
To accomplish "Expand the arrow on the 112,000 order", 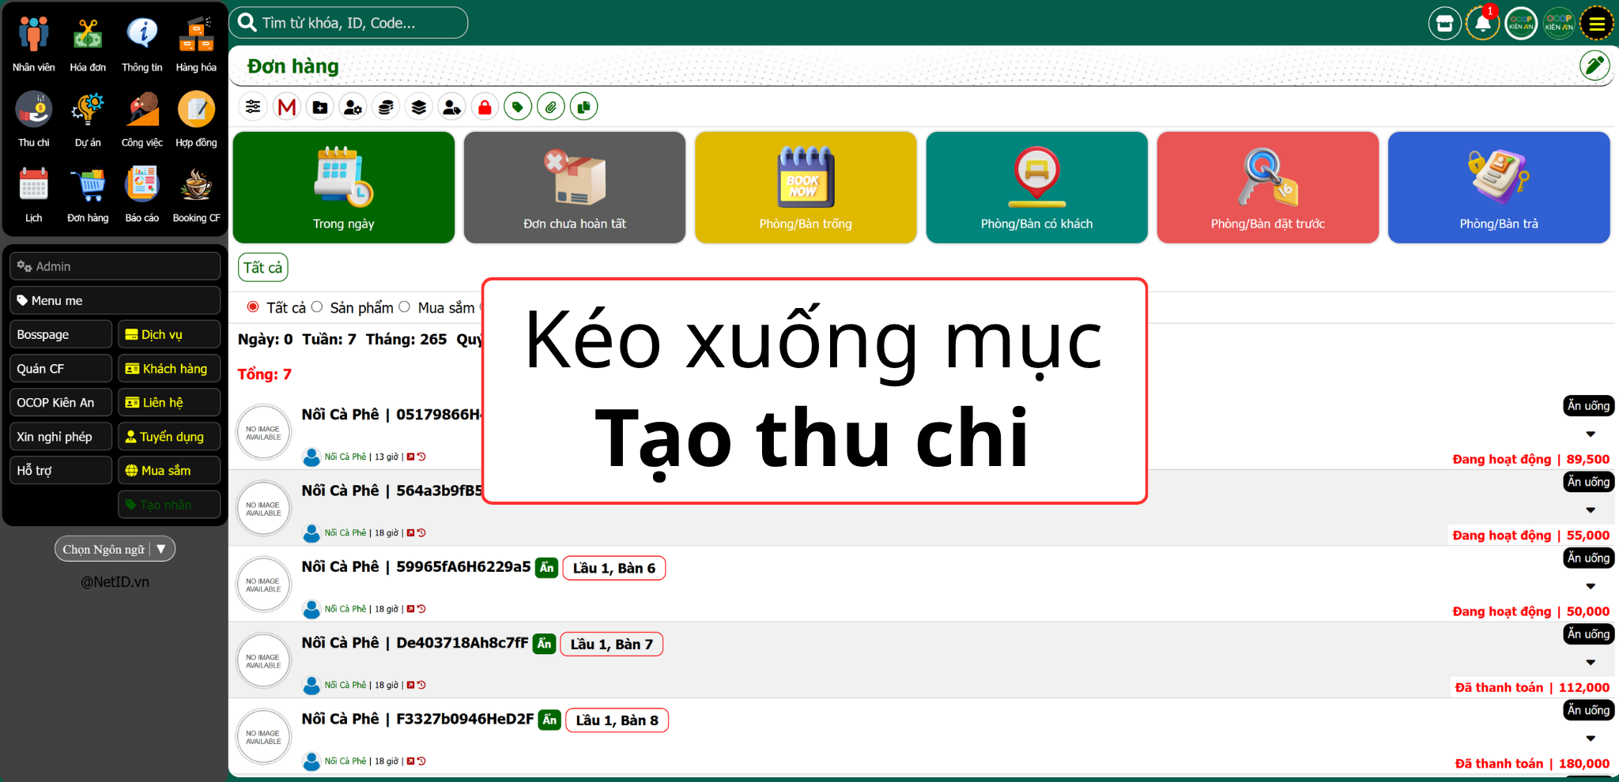I will coord(1591,663).
